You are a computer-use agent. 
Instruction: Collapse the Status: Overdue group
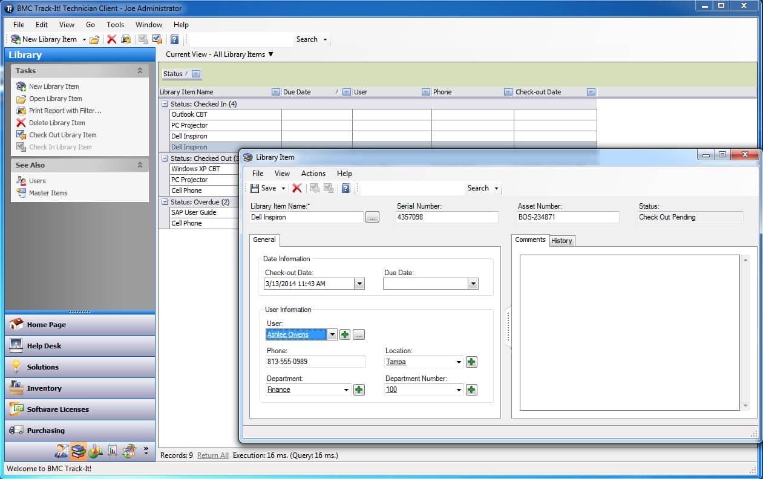click(164, 202)
